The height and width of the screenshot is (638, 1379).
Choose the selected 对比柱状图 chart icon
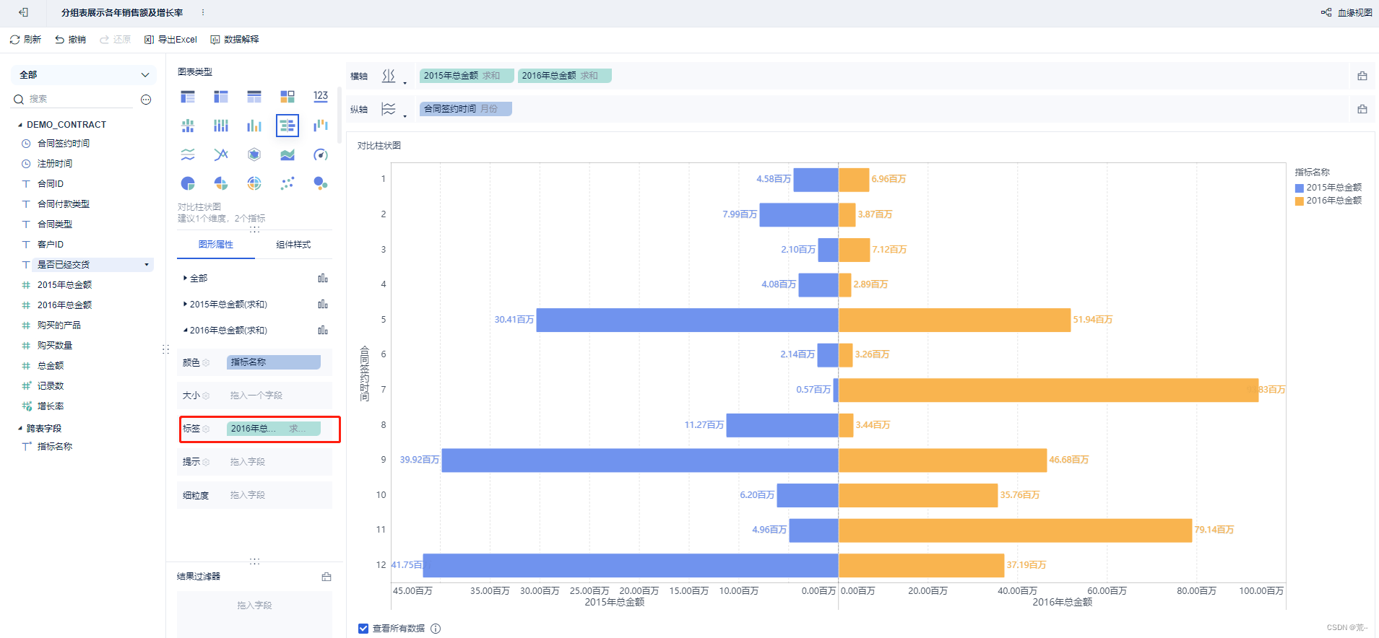coord(288,126)
